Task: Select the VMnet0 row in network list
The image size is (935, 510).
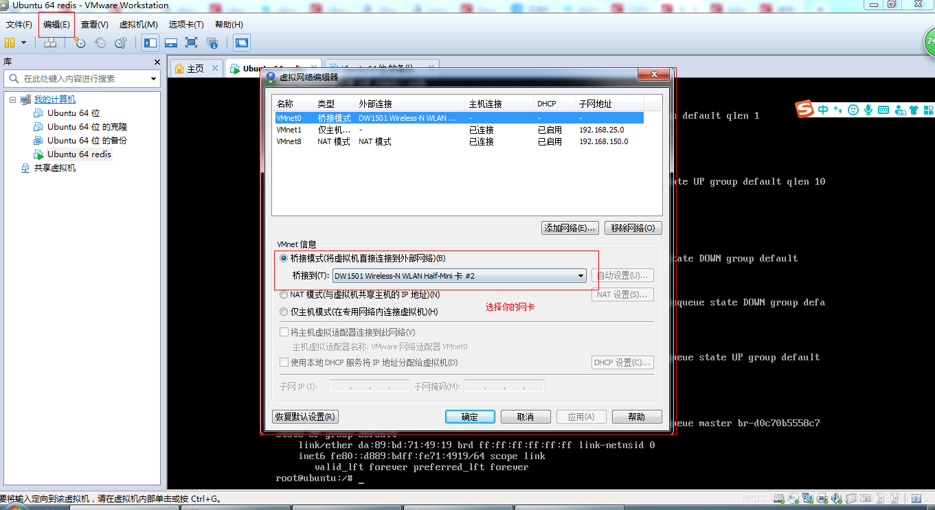Action: 458,118
